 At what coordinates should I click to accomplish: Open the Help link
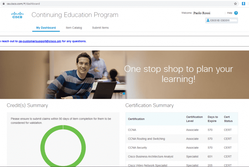(230, 13)
